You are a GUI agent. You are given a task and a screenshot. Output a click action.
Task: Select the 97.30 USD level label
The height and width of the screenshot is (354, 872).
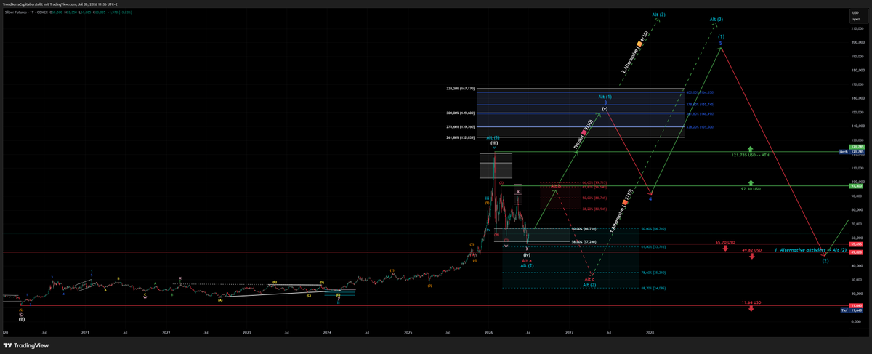[751, 189]
